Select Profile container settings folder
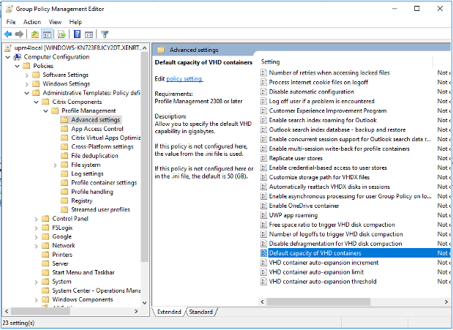Image resolution: width=453 pixels, height=330 pixels. coord(104,183)
